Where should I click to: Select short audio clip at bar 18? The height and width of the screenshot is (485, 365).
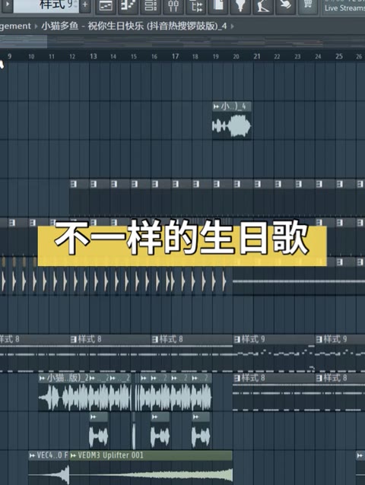[x=201, y=431]
